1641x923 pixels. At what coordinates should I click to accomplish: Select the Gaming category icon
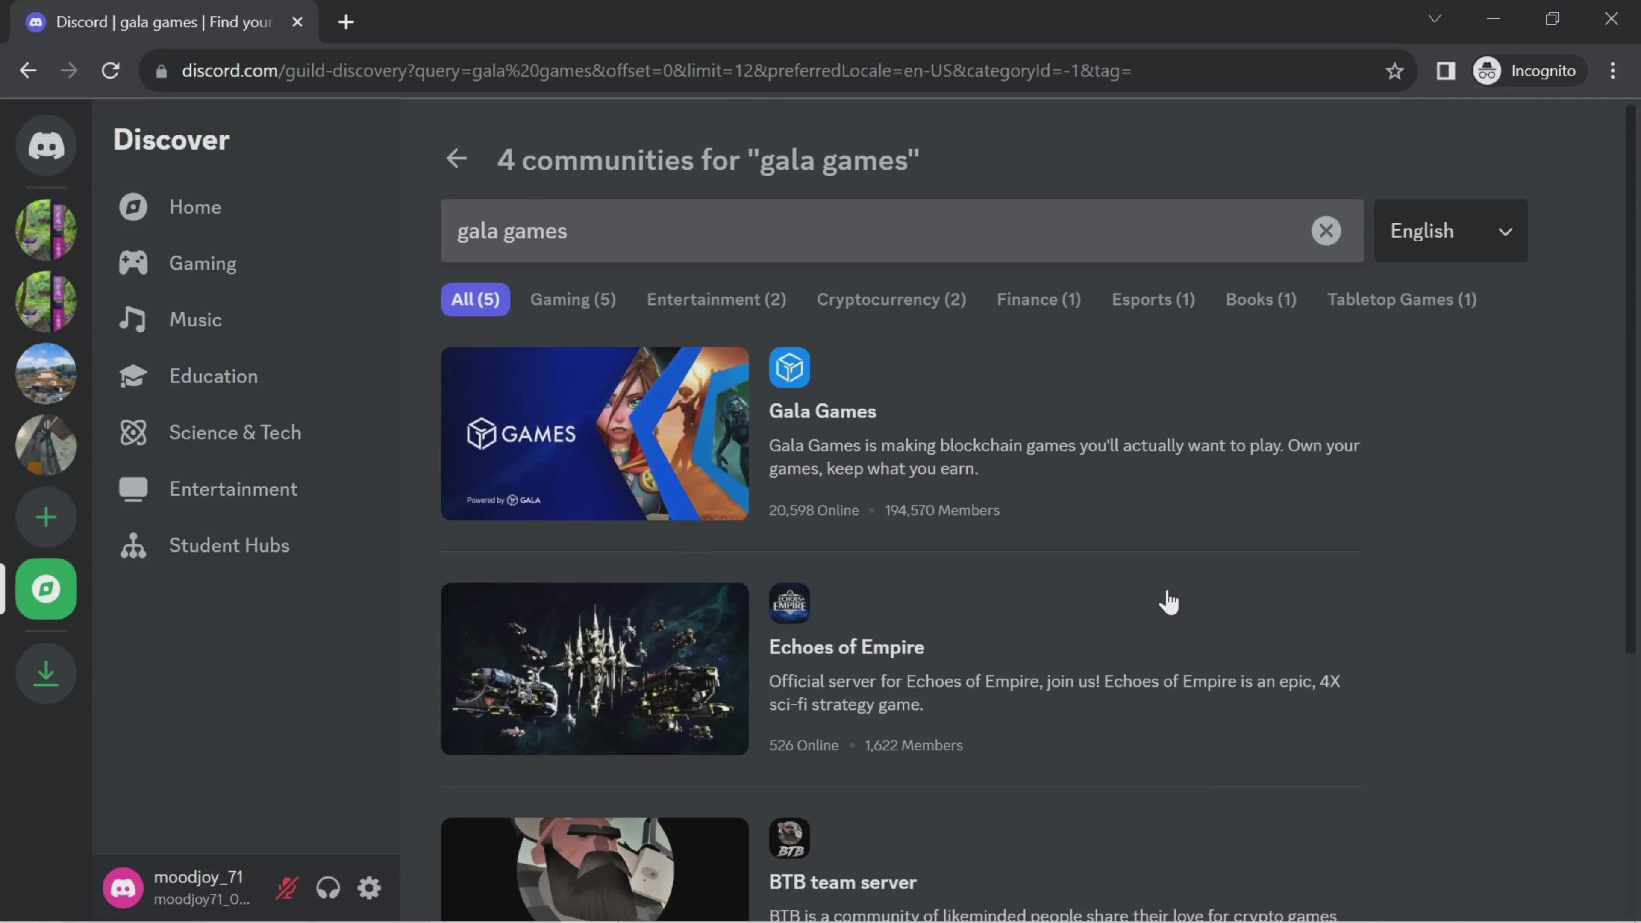[x=133, y=263]
